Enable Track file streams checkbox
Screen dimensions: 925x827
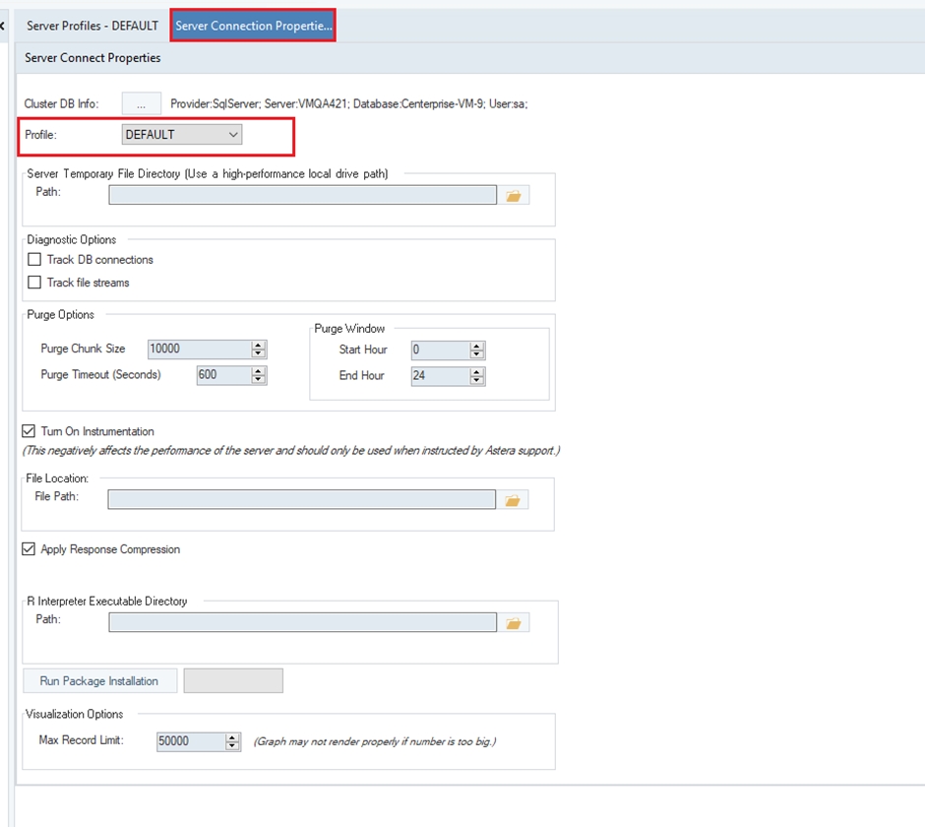click(35, 283)
